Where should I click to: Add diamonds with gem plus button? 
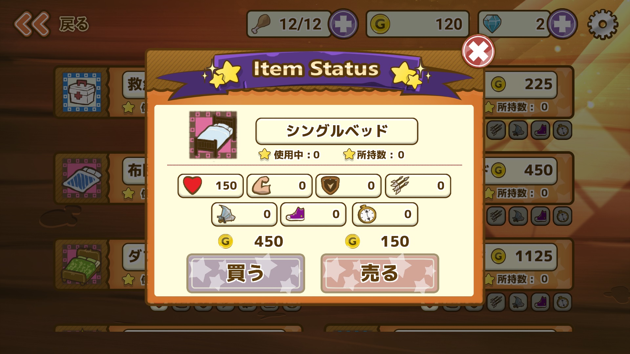click(563, 24)
